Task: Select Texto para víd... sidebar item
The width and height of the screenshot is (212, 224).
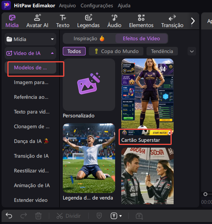Action: (x=32, y=112)
